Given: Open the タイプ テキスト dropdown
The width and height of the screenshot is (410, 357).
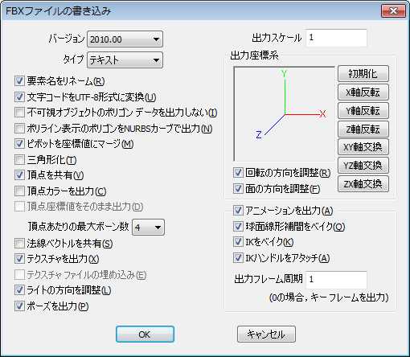Looking at the screenshot, I should (125, 59).
